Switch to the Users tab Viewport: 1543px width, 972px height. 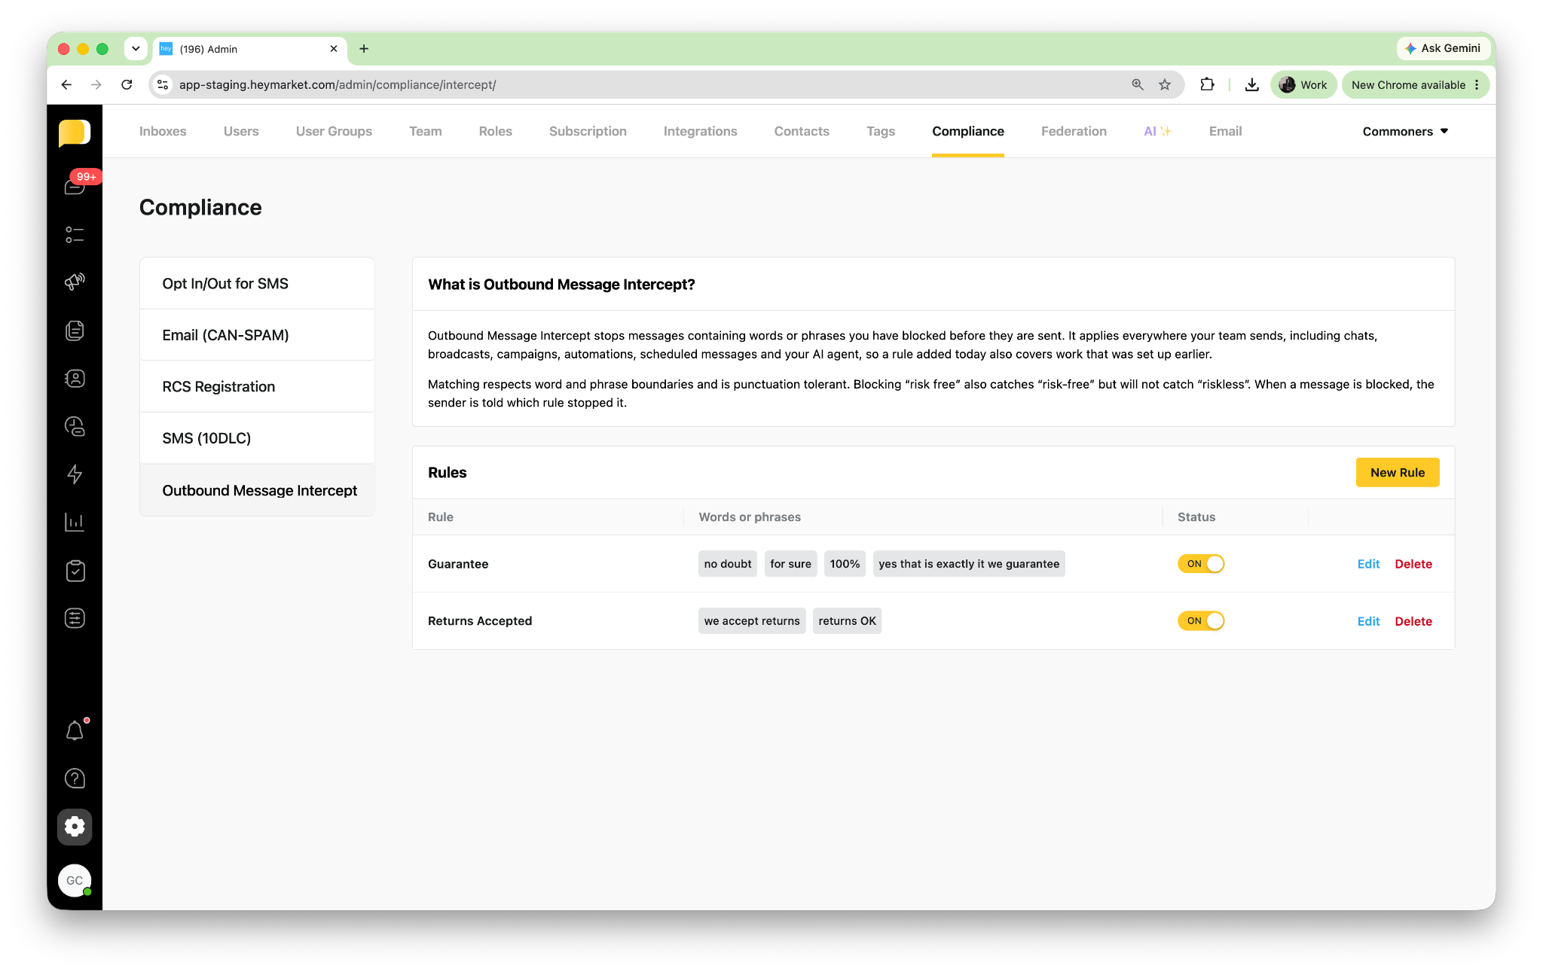tap(241, 132)
